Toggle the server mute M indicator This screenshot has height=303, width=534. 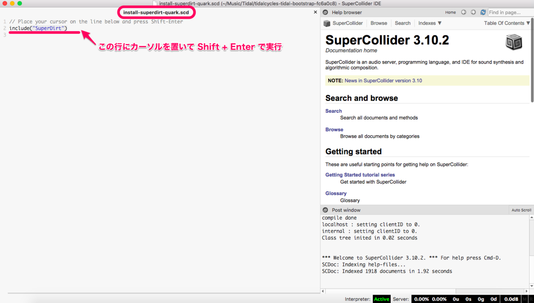[x=525, y=299]
